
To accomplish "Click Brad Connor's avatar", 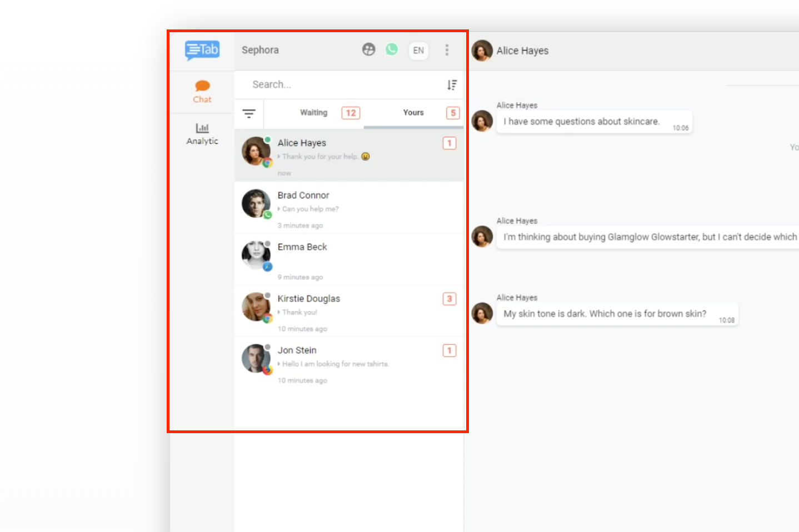I will tap(256, 203).
